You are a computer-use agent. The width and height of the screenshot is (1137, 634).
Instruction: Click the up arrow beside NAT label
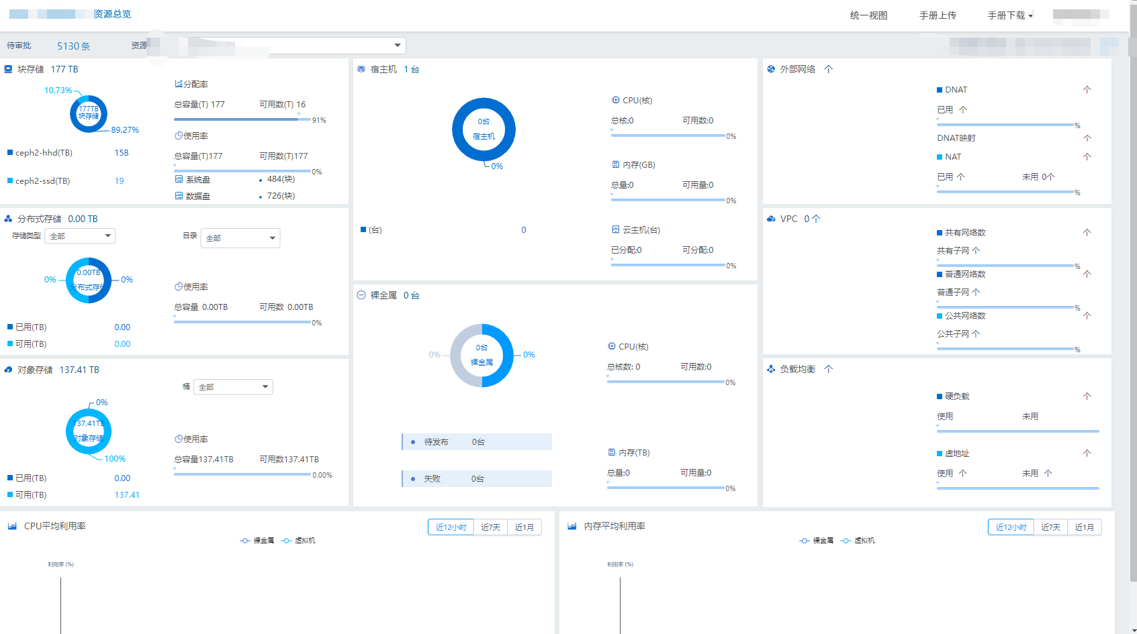1087,156
